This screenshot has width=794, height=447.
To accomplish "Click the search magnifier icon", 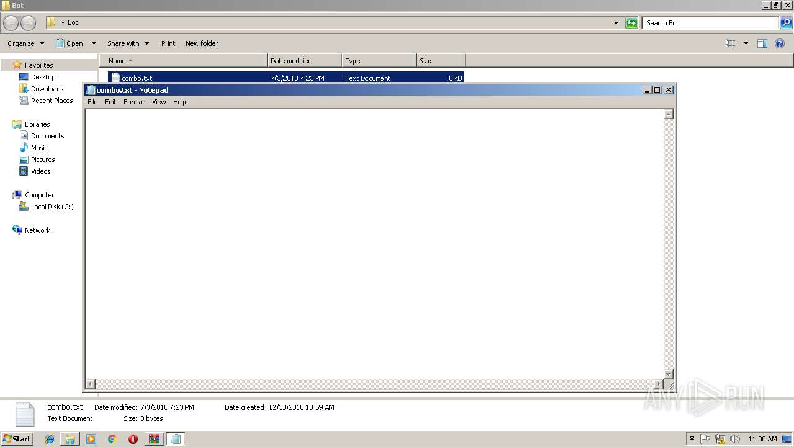I will pos(786,23).
